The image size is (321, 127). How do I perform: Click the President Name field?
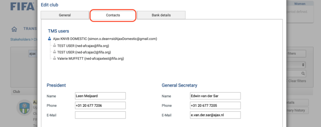click(x=100, y=96)
